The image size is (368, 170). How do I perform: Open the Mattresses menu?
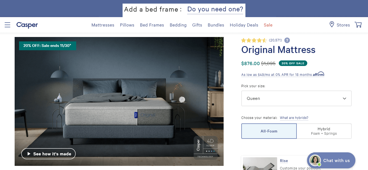click(103, 25)
